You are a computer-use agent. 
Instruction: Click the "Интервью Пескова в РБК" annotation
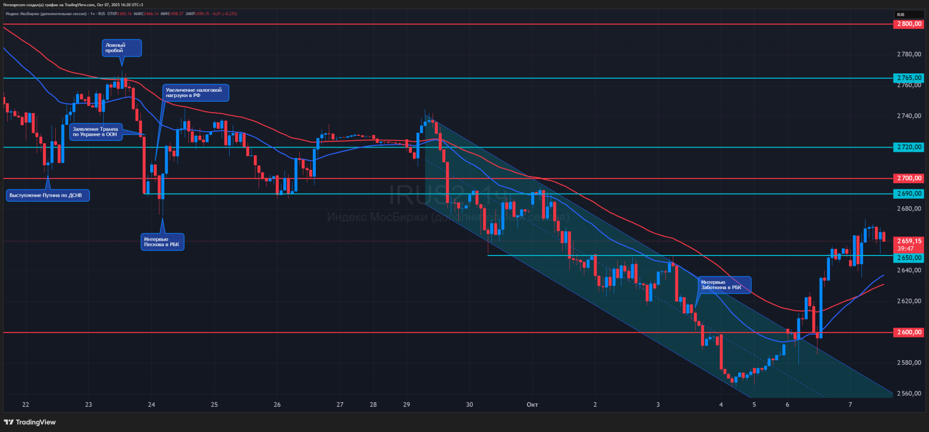pos(162,242)
